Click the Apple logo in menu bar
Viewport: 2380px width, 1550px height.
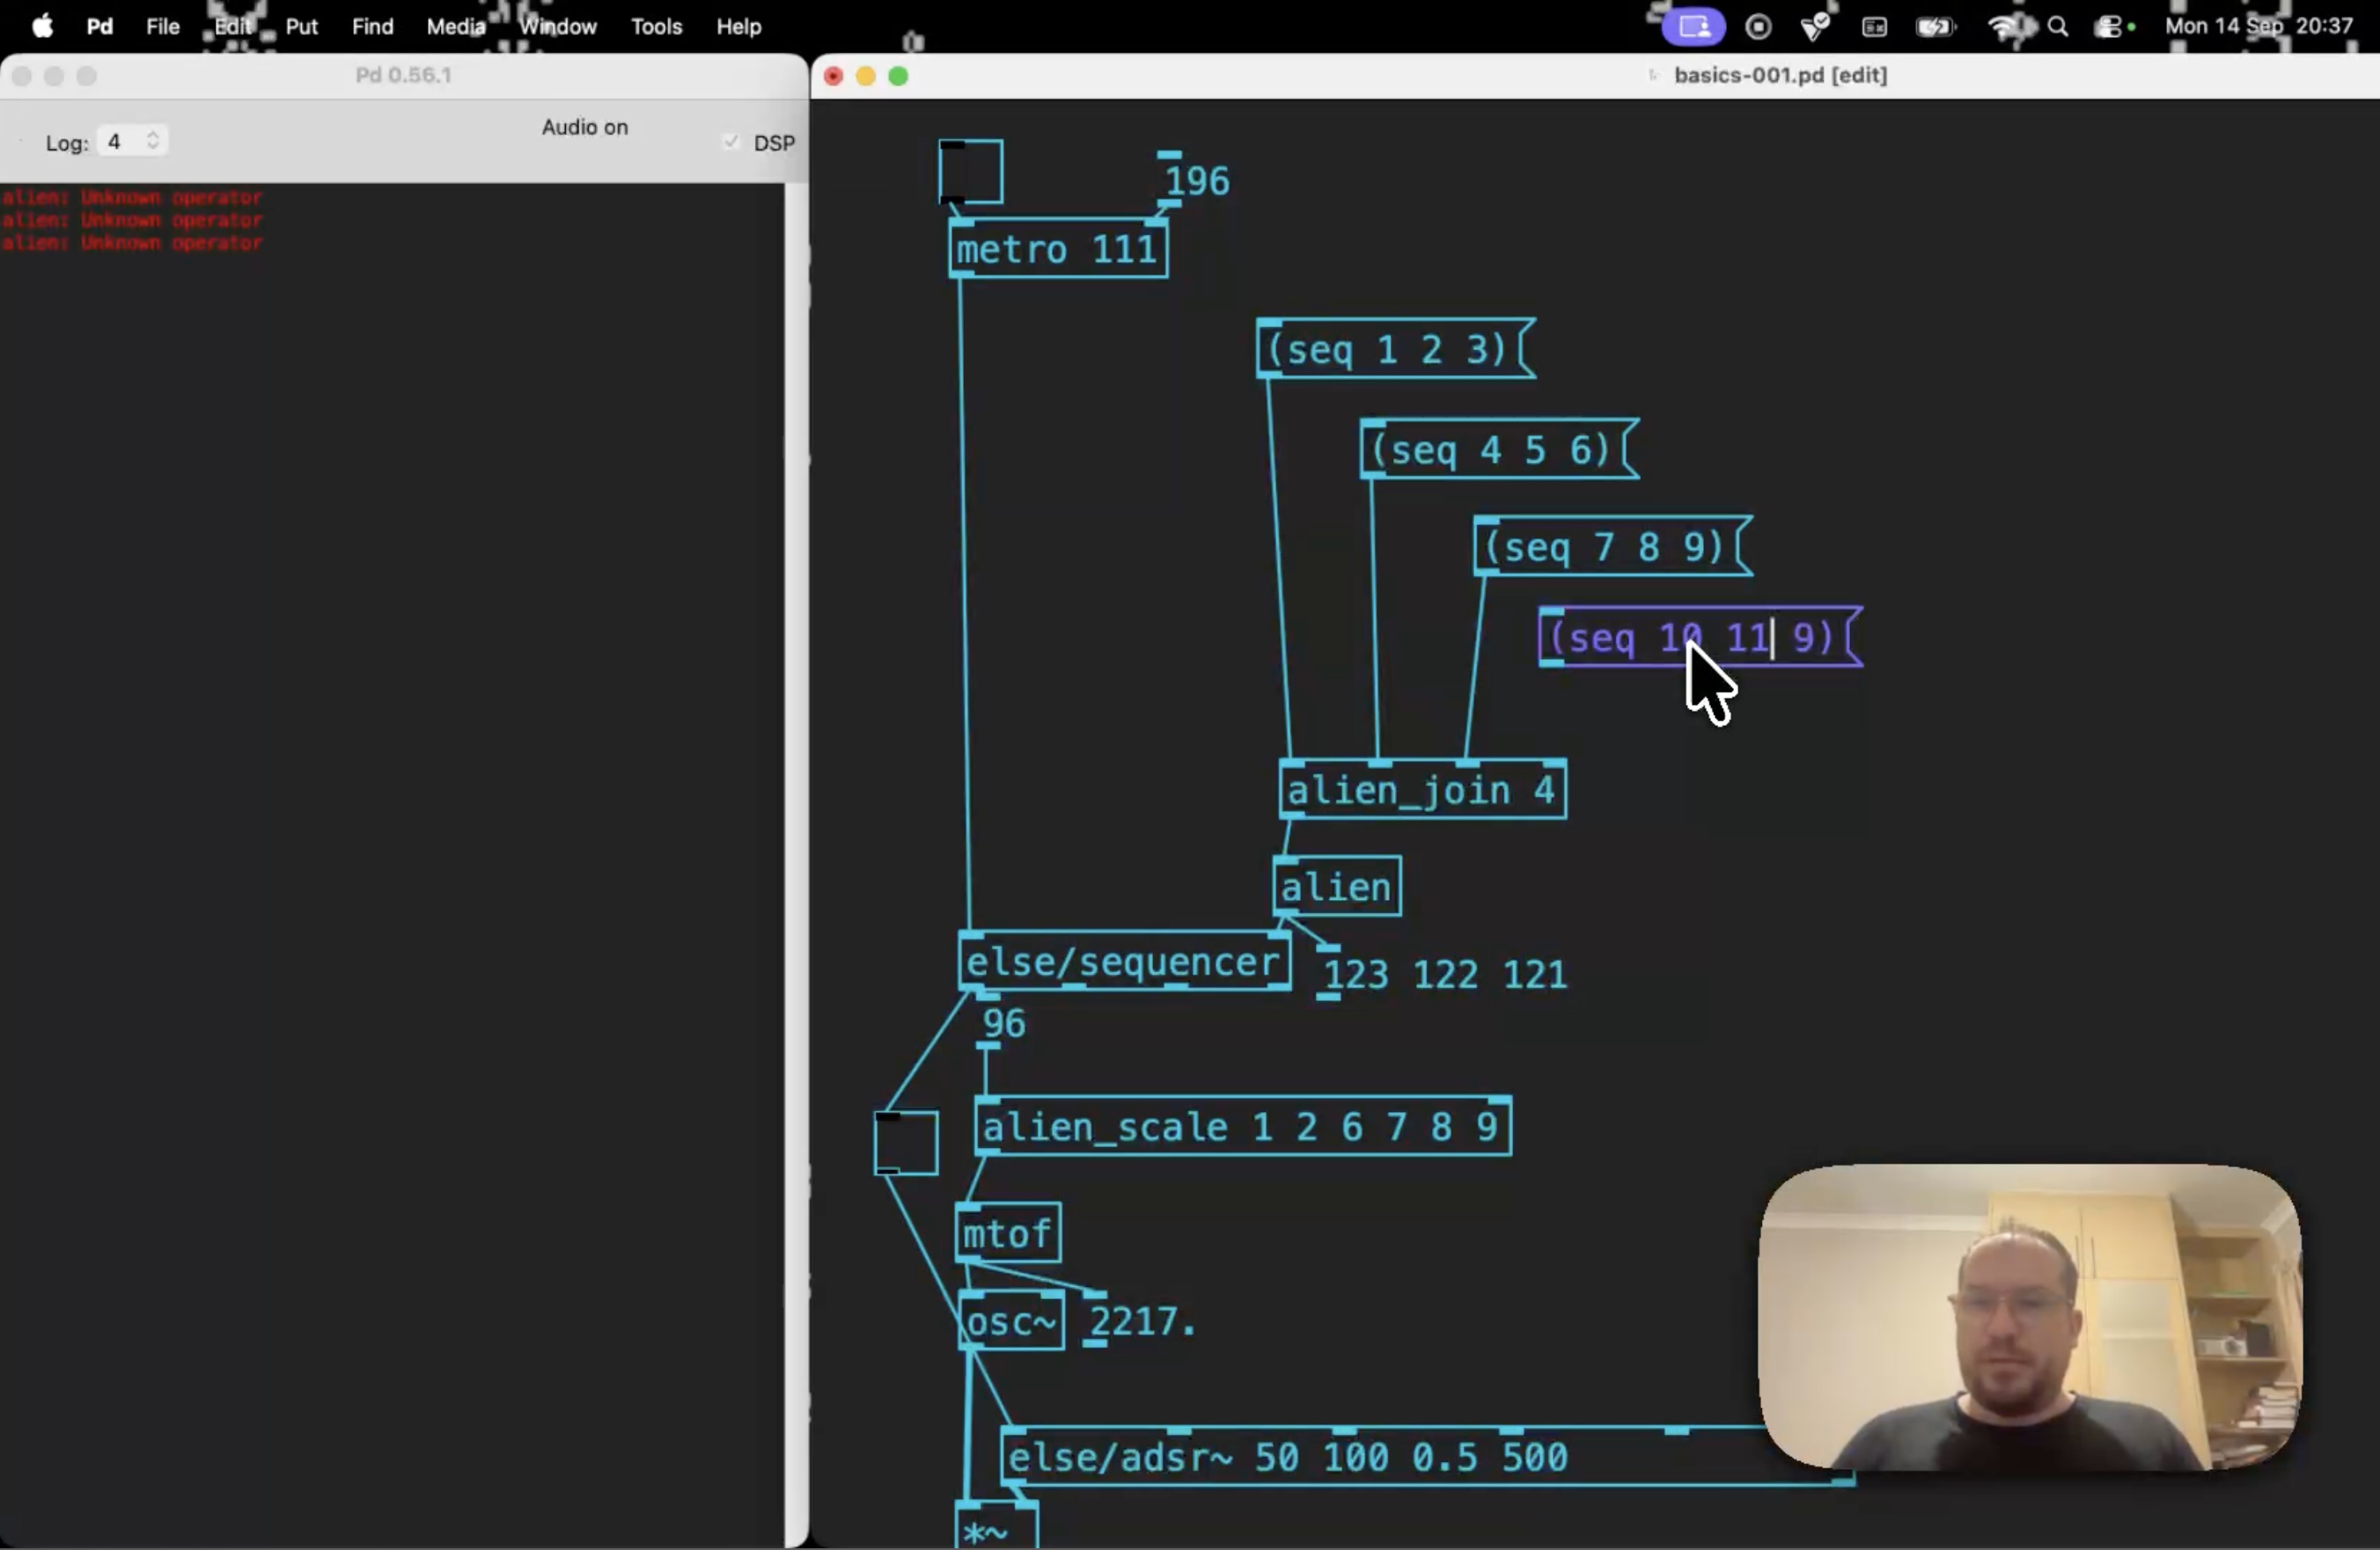click(42, 26)
